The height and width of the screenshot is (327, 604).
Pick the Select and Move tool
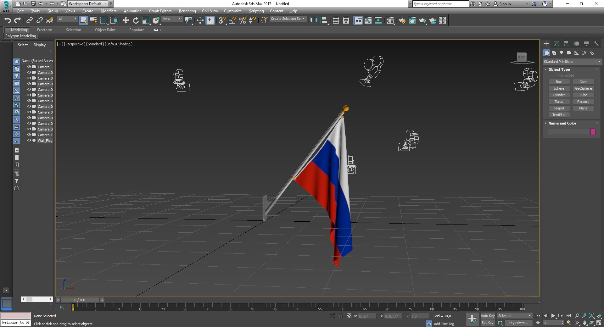126,20
